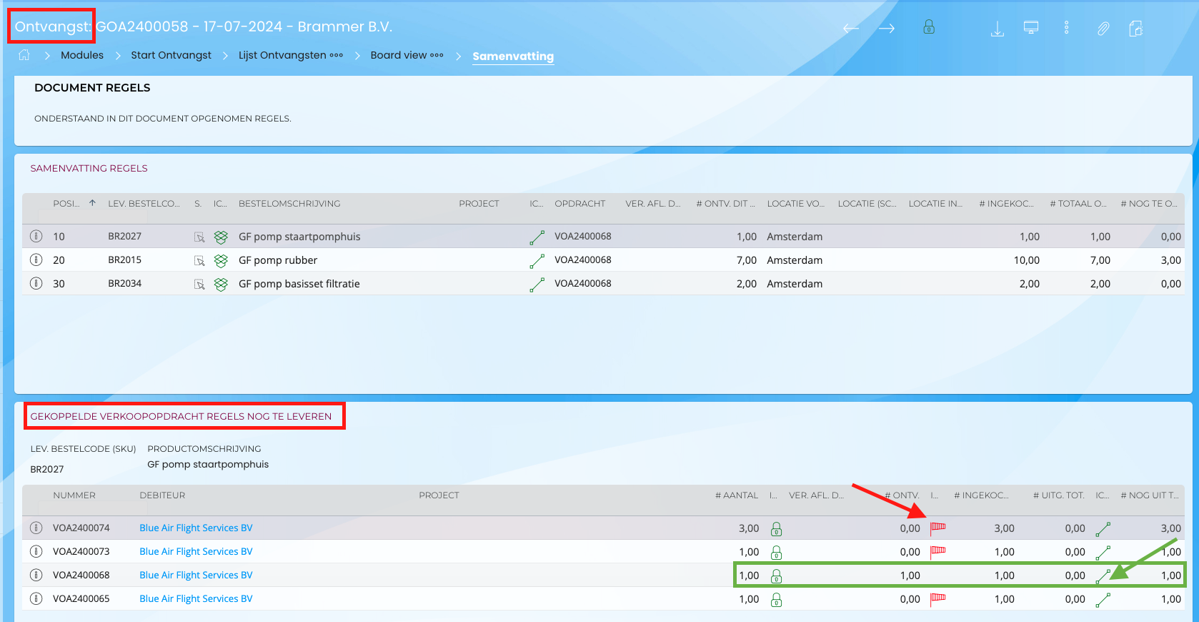The width and height of the screenshot is (1199, 622).
Task: Click lock icon on VOA2400068 sales row
Action: click(776, 576)
